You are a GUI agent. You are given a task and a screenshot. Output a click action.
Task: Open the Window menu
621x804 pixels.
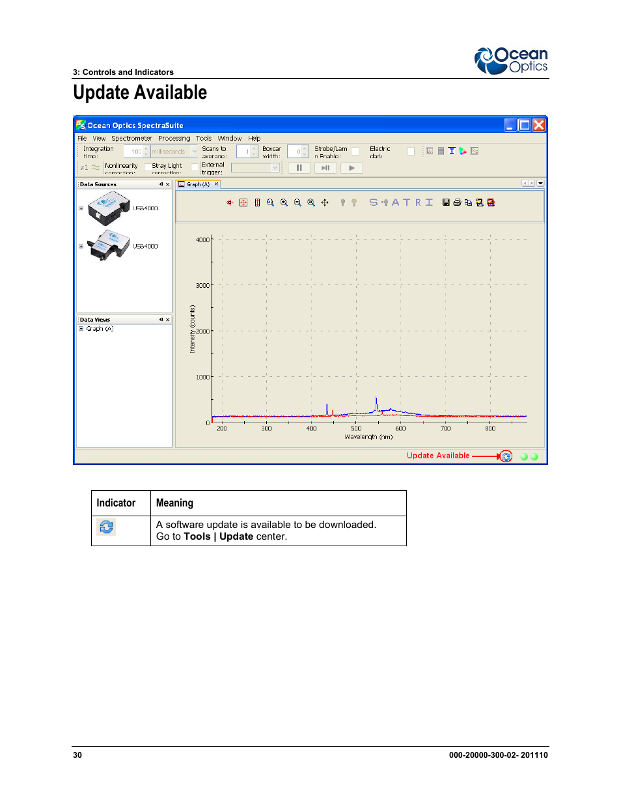click(x=230, y=138)
